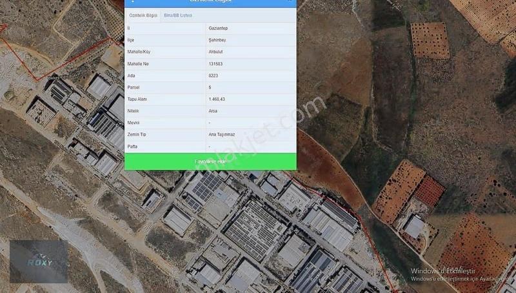
Task: Click the İlçe row label
Action: point(131,40)
